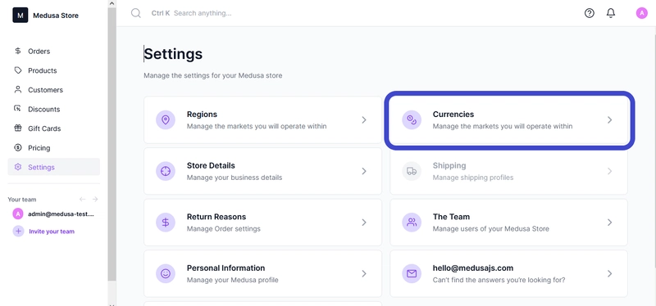656x306 pixels.
Task: Click the Products tag icon
Action: (x=17, y=70)
